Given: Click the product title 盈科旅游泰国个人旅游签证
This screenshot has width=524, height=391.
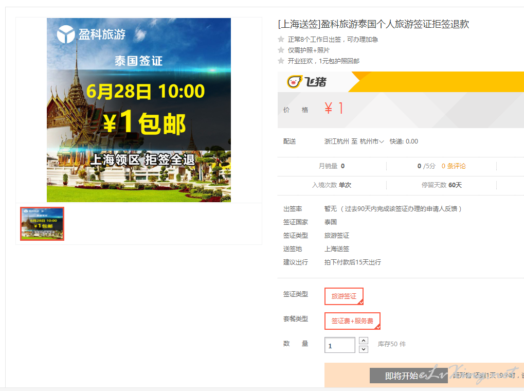Looking at the screenshot, I should [x=374, y=24].
